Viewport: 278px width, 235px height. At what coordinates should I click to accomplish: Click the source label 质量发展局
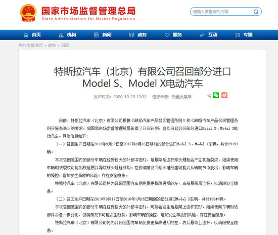(x=181, y=97)
